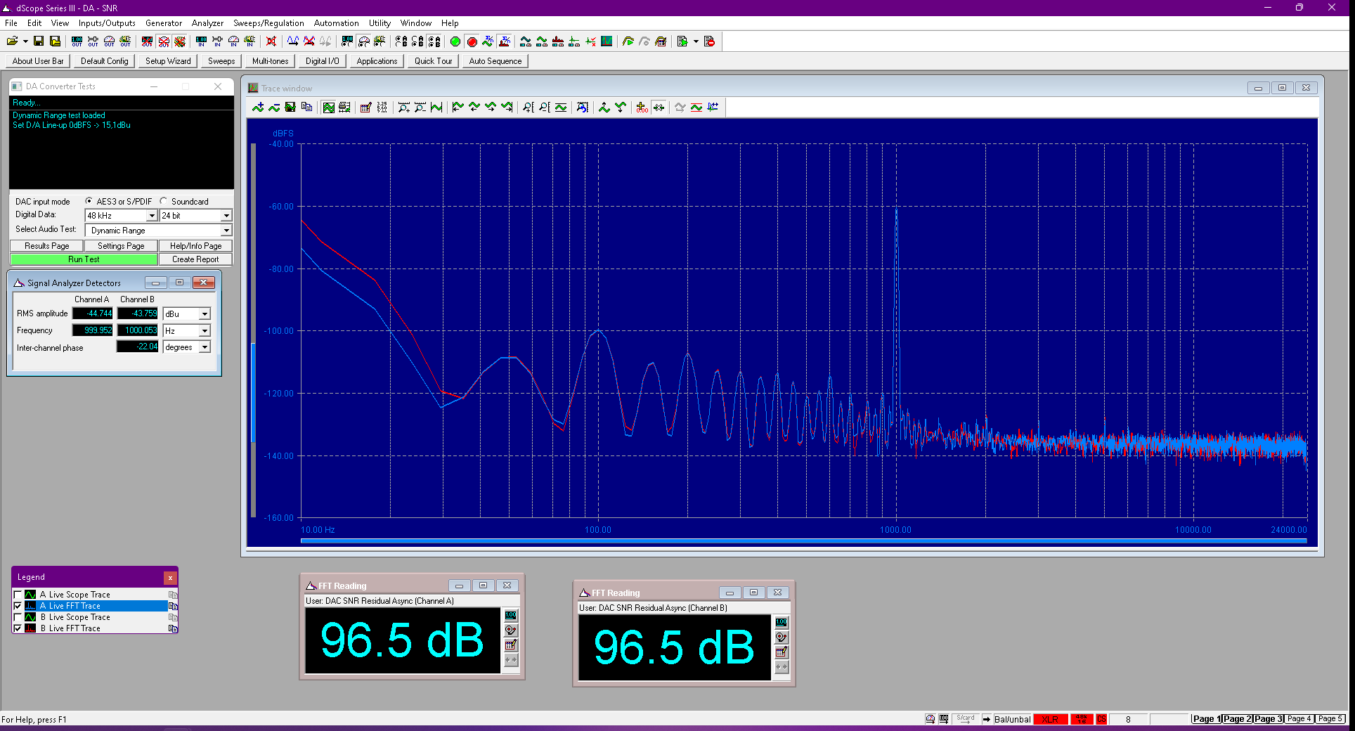Image resolution: width=1355 pixels, height=731 pixels.
Task: Click the open folder icon in main toolbar
Action: 13,41
